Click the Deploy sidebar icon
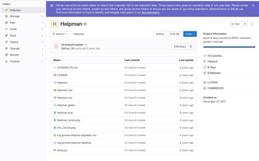Screen dimensions: 259x161 6,42
